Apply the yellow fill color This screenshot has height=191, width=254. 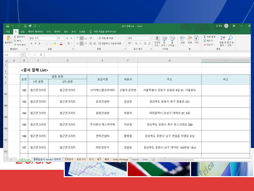point(55,44)
